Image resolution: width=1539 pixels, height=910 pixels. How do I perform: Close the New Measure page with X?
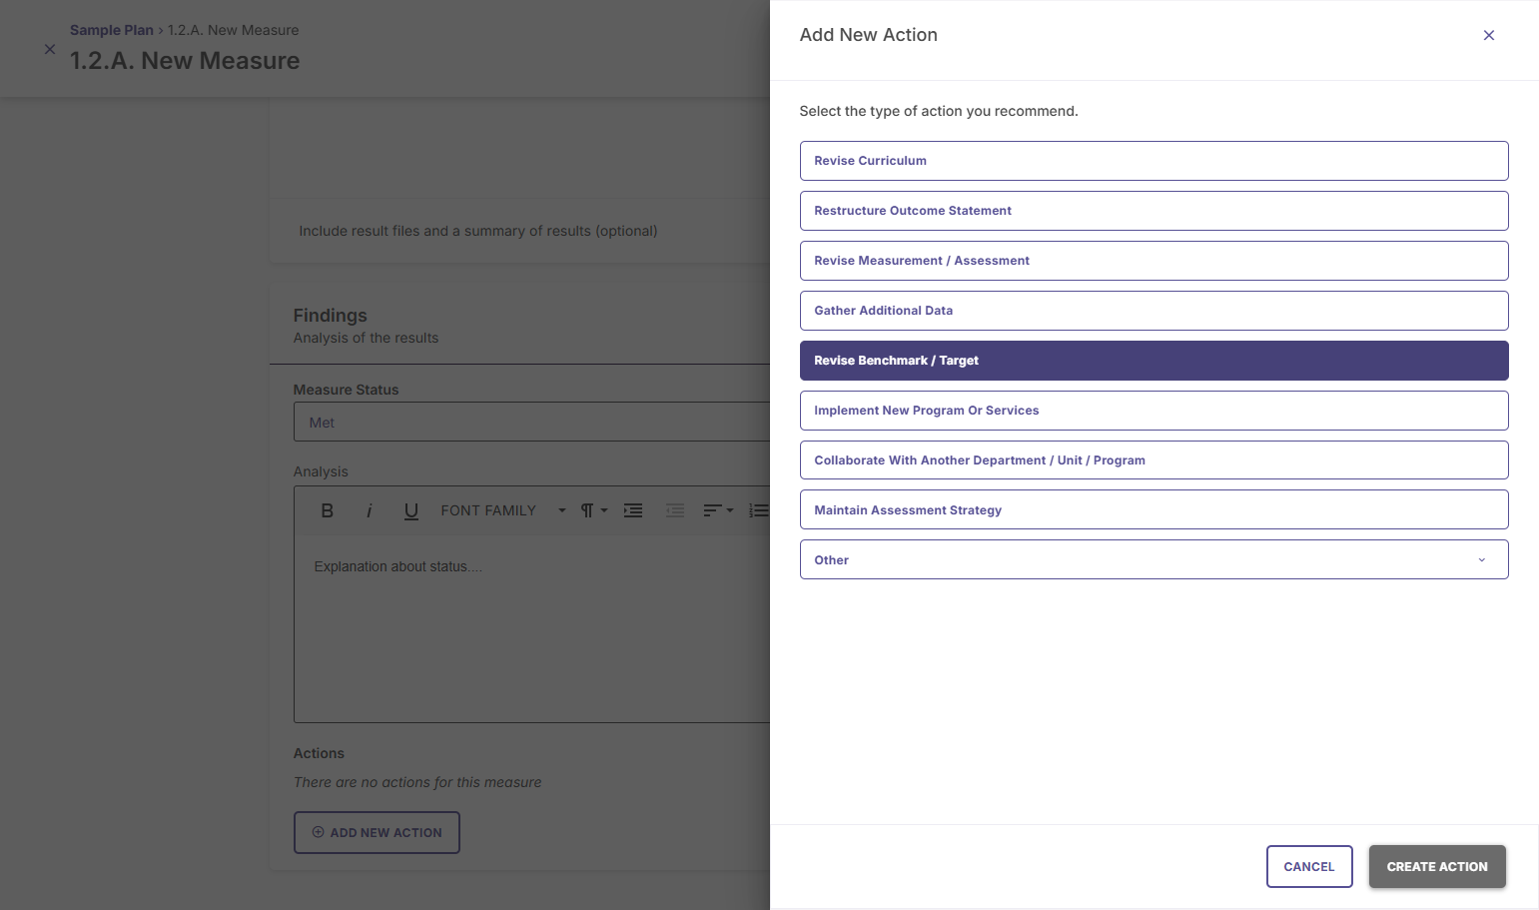tap(50, 49)
